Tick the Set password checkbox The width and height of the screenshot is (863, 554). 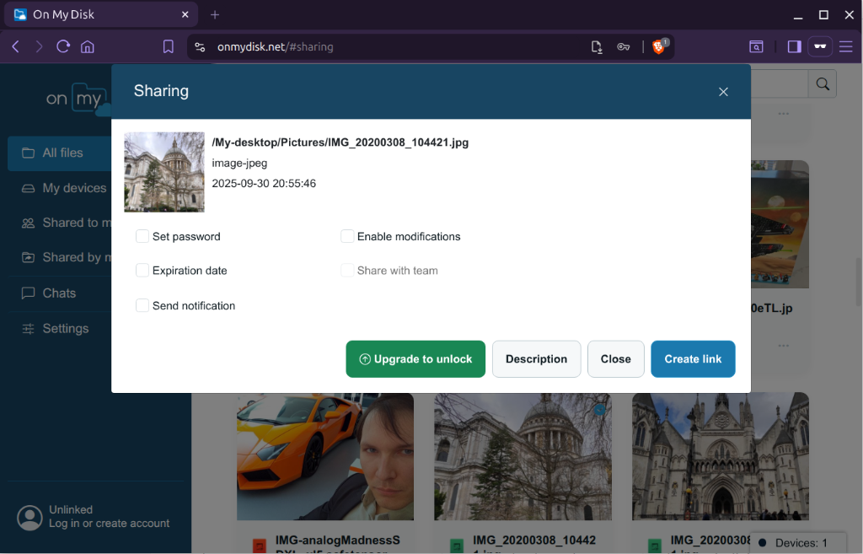[142, 236]
